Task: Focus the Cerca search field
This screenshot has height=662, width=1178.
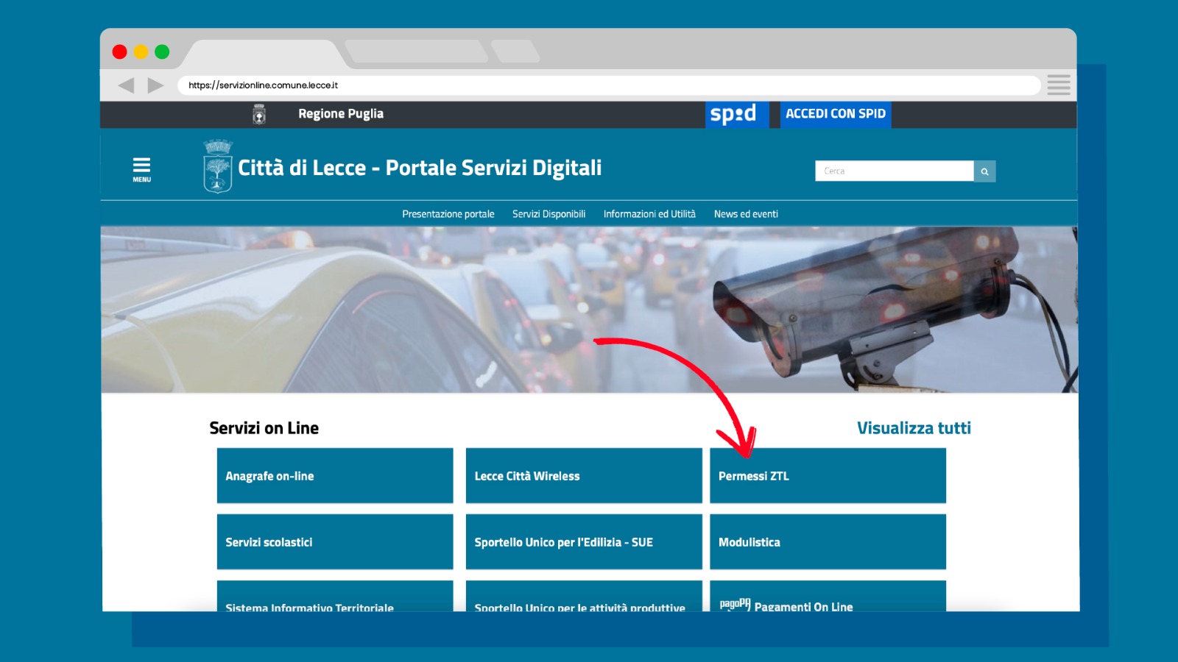Action: (x=895, y=171)
